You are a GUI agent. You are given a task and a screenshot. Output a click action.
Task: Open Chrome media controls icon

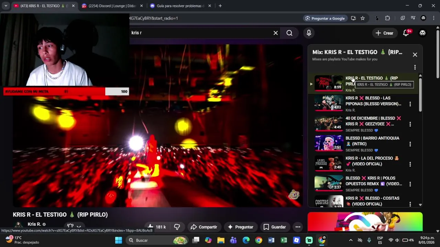point(413,18)
